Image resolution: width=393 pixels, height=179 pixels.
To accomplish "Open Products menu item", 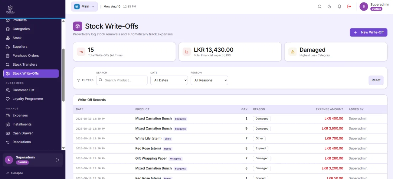I will tap(31, 20).
